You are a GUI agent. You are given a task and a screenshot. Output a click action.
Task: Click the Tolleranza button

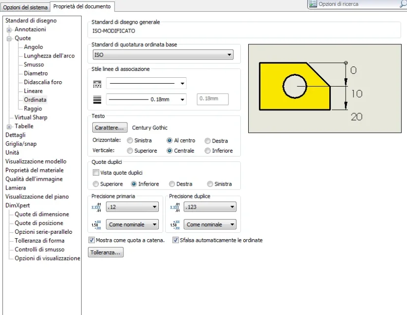(x=106, y=252)
